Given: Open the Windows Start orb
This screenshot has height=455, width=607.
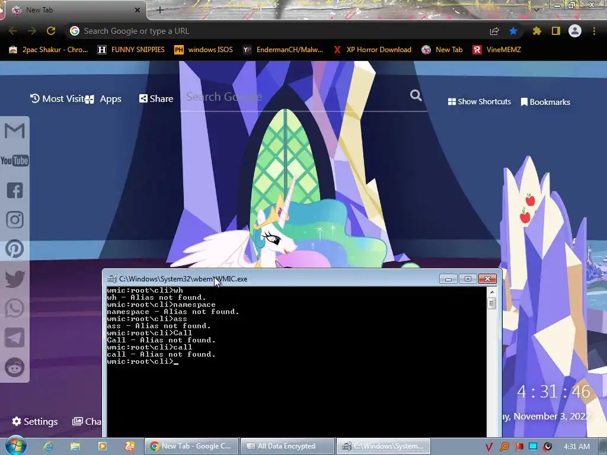Looking at the screenshot, I should click(x=15, y=446).
